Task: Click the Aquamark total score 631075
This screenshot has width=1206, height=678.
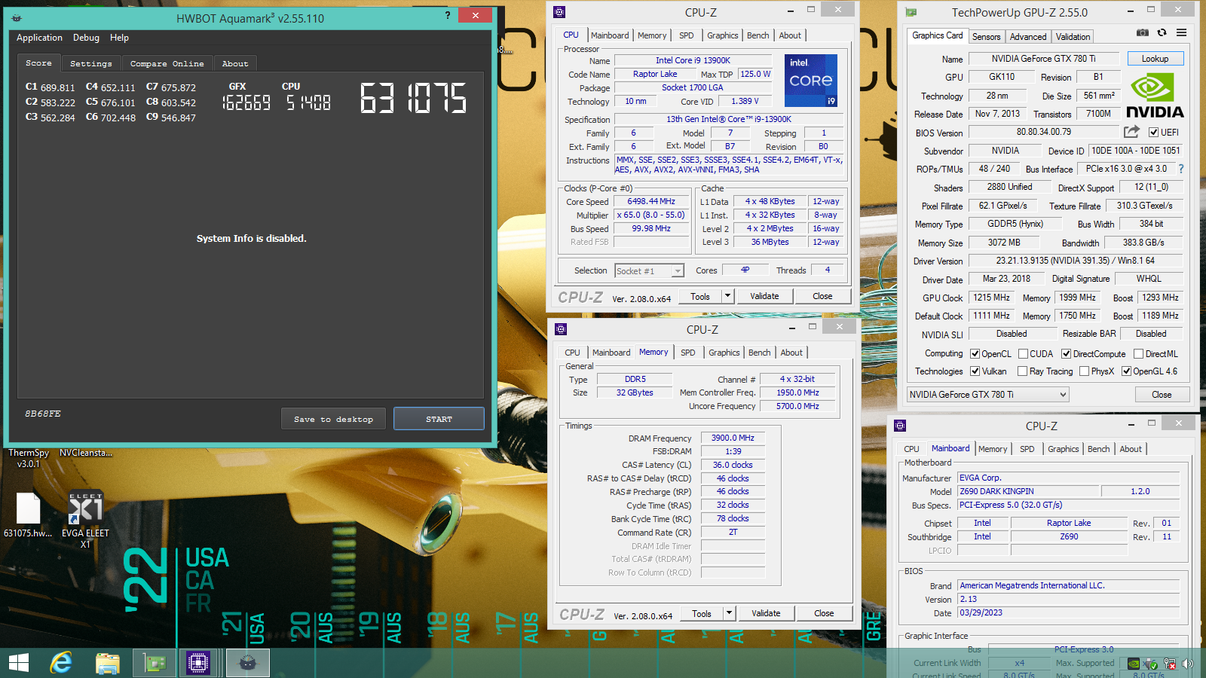Action: [413, 99]
